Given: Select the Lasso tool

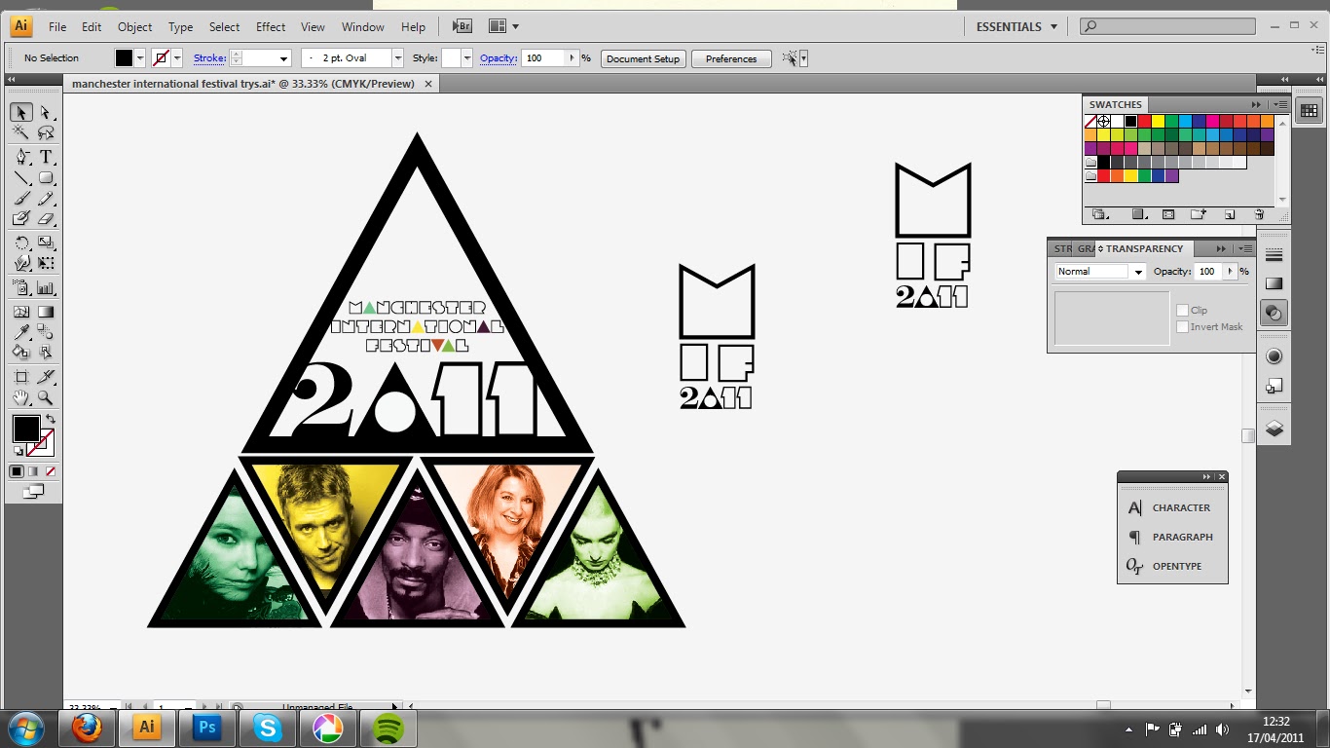Looking at the screenshot, I should [45, 133].
